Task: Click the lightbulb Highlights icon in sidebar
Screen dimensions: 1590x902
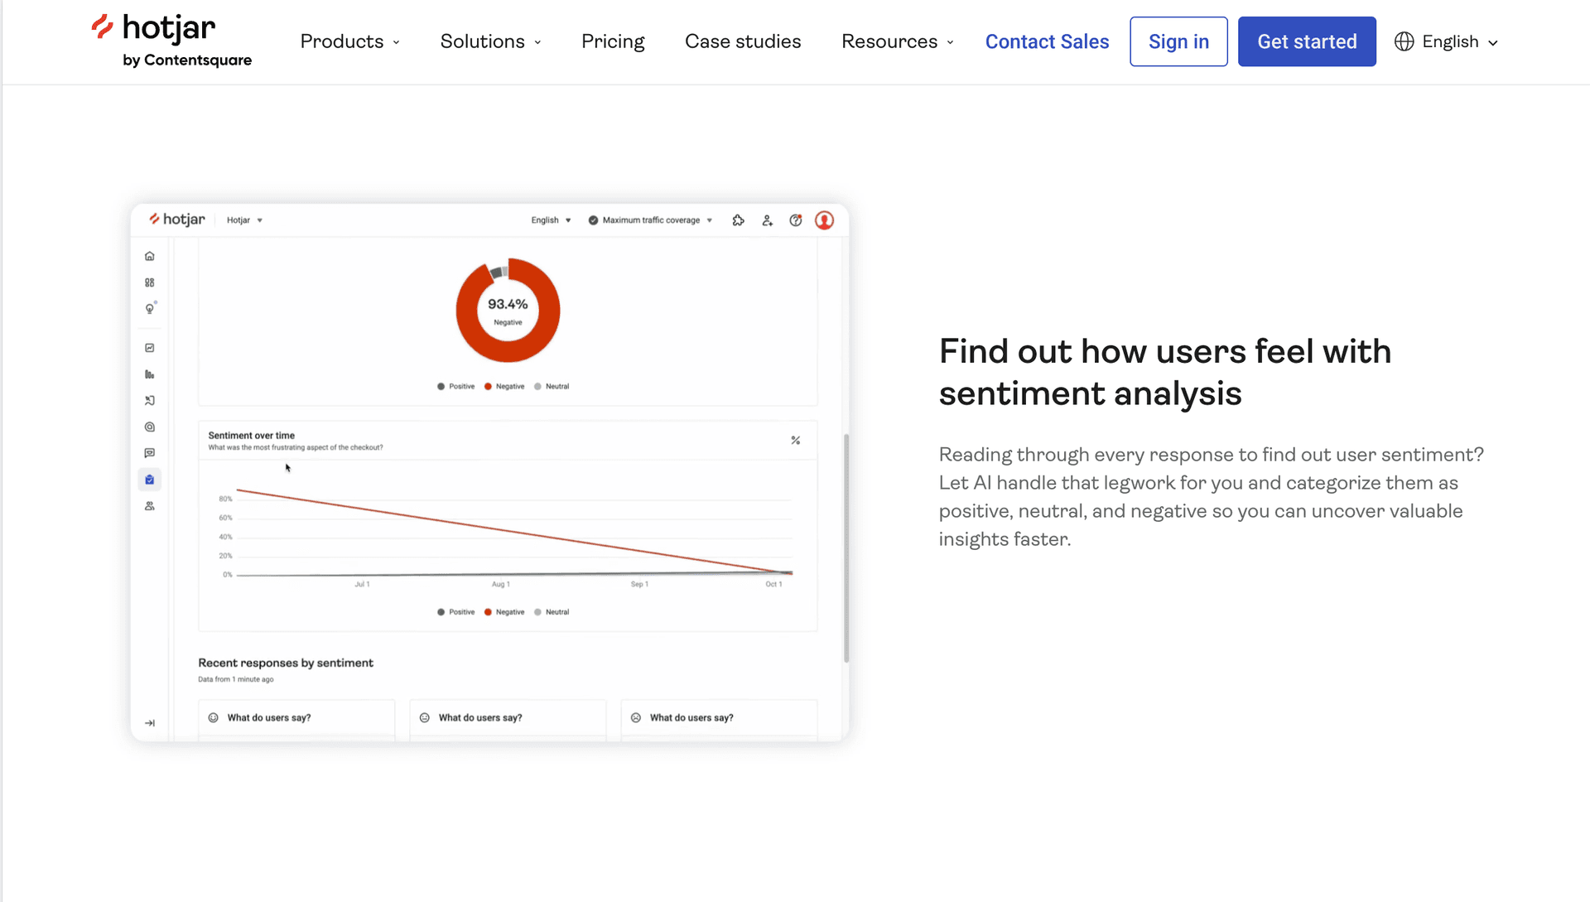Action: point(150,308)
